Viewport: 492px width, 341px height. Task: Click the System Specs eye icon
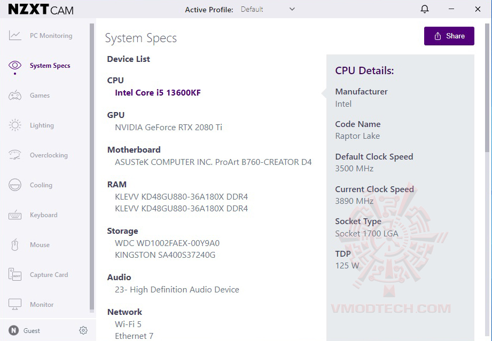15,66
